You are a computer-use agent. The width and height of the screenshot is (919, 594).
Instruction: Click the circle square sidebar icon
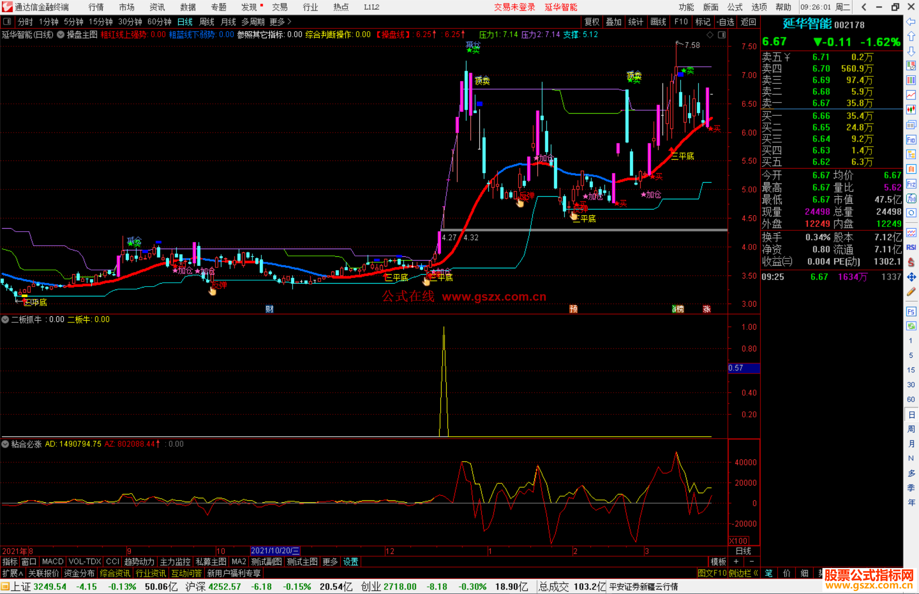(x=911, y=213)
